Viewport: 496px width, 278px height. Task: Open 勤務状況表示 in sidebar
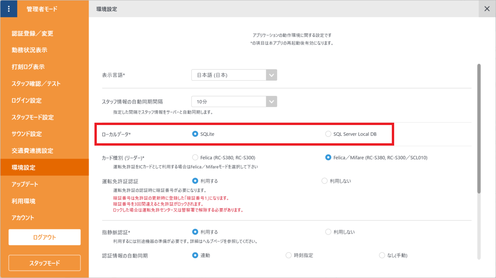tap(44, 50)
